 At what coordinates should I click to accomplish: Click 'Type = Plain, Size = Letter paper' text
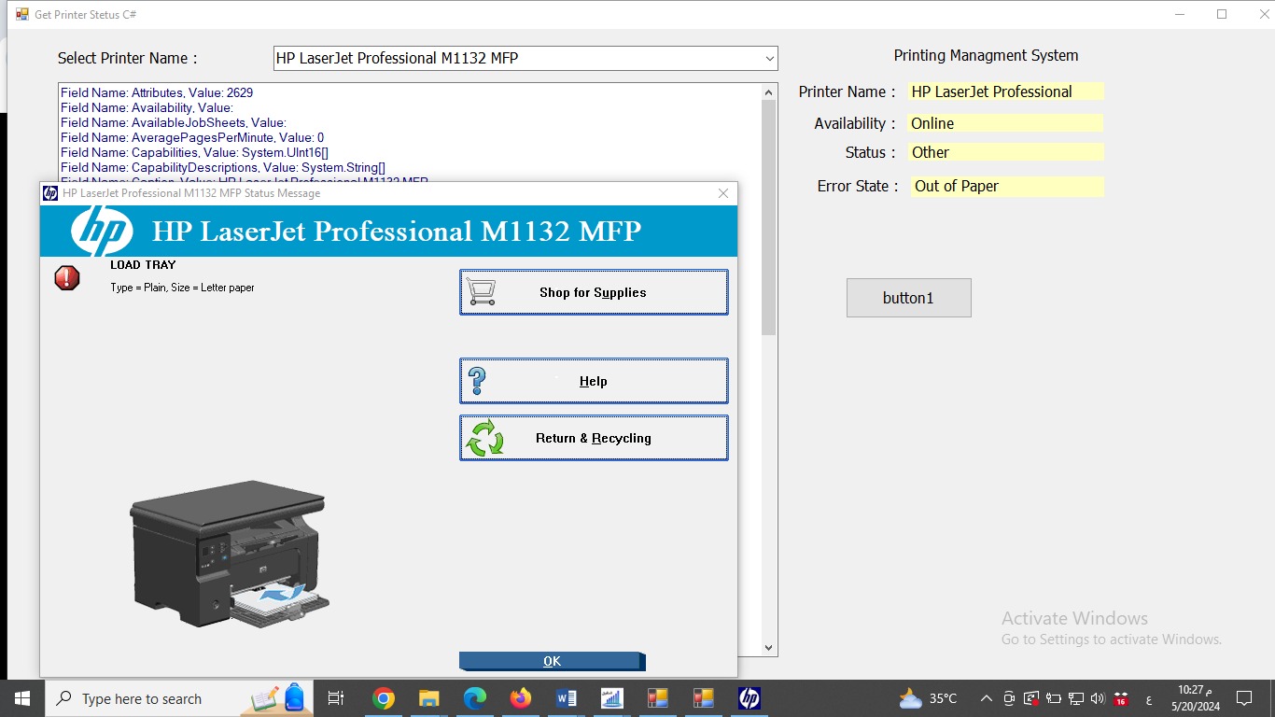coord(182,288)
